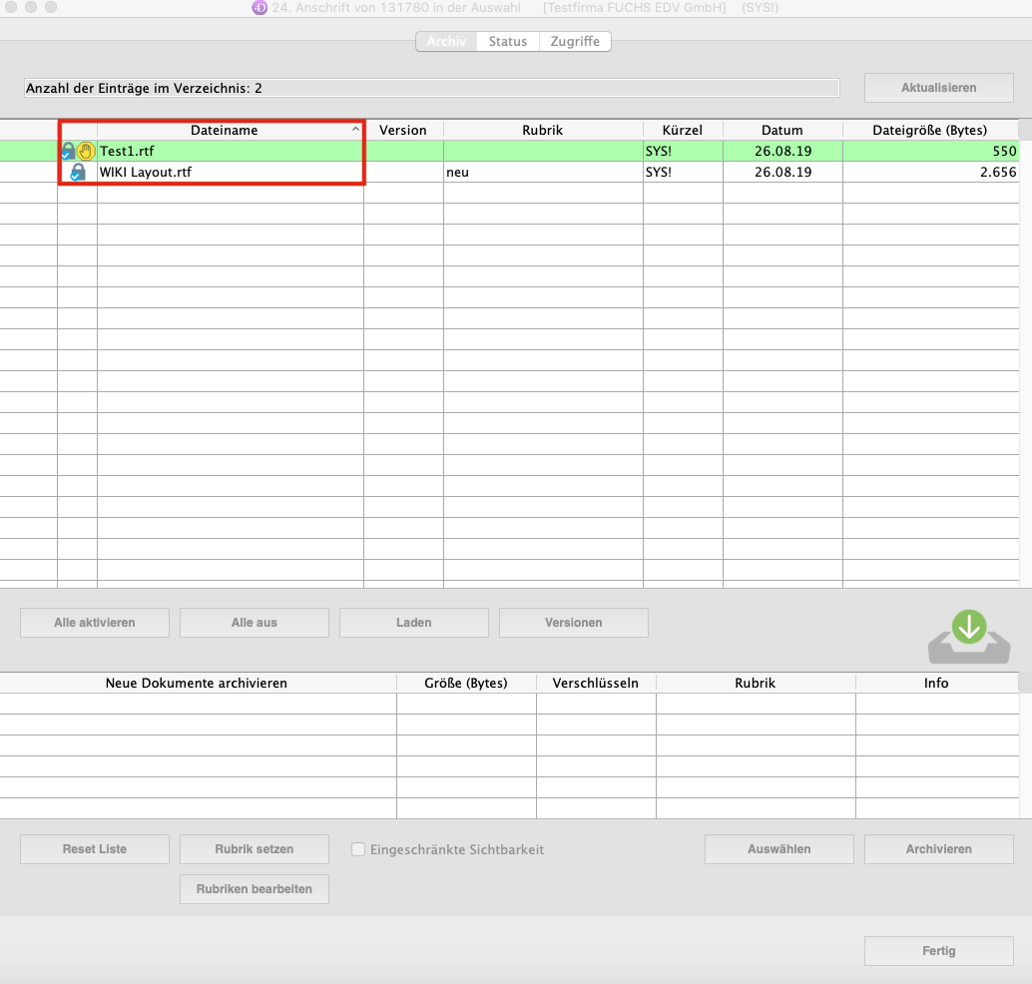This screenshot has width=1032, height=984.
Task: Sort list by Dateiname column arrow
Action: (355, 131)
